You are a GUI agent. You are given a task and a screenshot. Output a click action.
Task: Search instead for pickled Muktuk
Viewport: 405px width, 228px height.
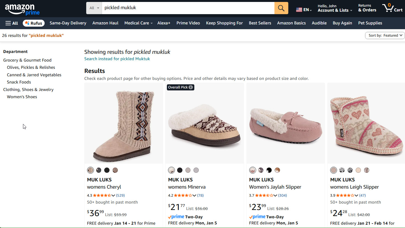point(117,59)
